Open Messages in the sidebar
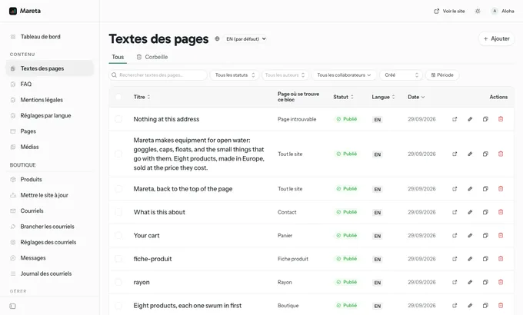 [50, 257]
